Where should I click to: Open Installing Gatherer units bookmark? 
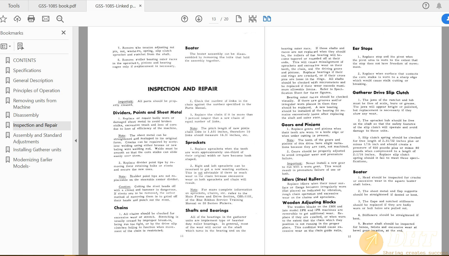(x=37, y=150)
